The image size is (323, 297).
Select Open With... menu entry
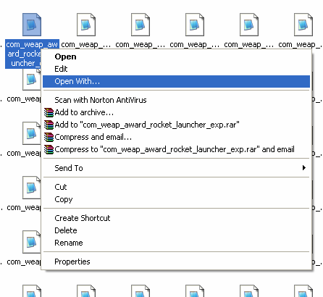coord(176,81)
